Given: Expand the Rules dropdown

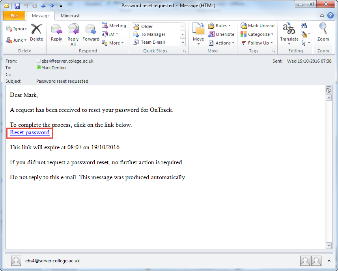Looking at the screenshot, I should tap(220, 26).
